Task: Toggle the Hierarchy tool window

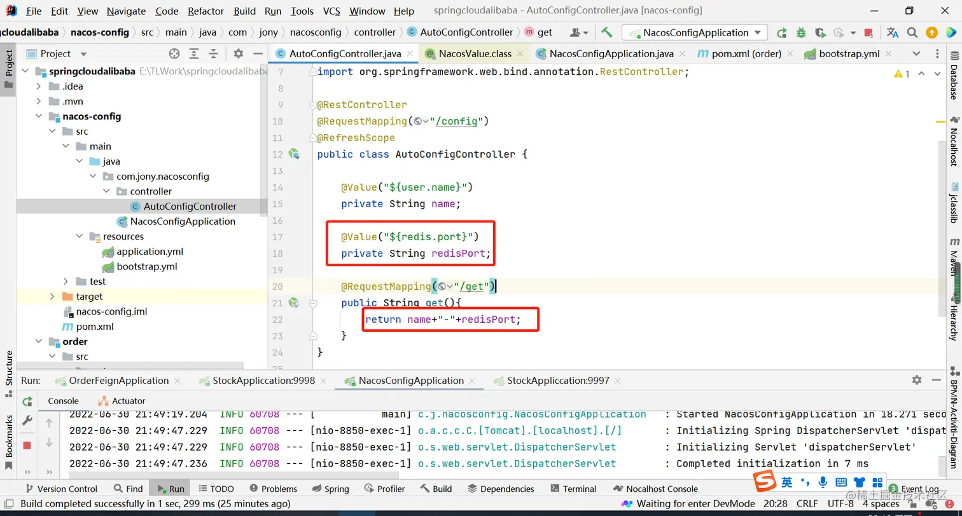Action: point(954,318)
